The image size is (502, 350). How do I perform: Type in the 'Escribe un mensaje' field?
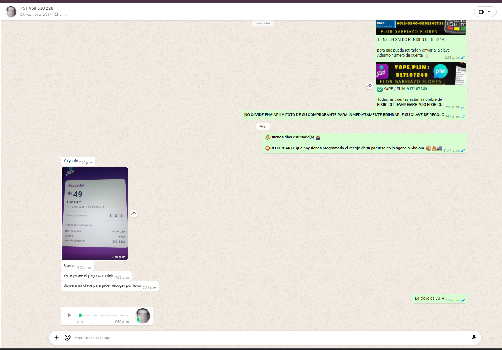(x=256, y=338)
